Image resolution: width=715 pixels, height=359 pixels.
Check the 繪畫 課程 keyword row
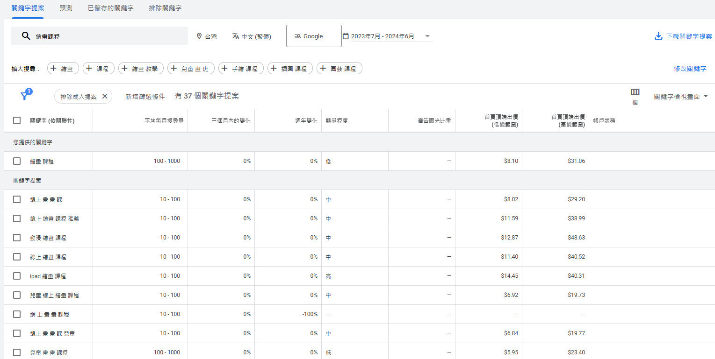(x=17, y=161)
